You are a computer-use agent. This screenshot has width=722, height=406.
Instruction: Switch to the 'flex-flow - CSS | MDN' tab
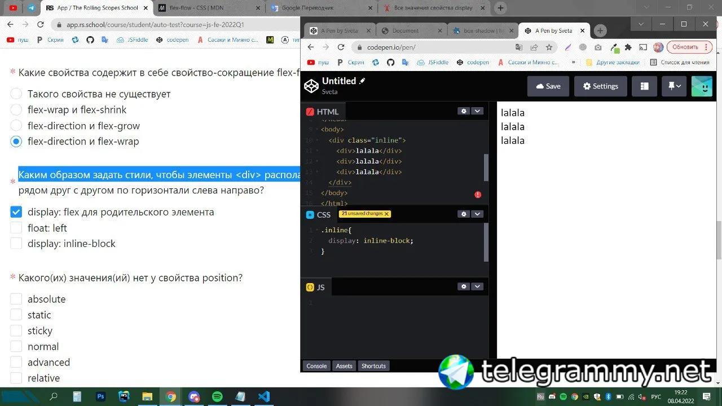[209, 8]
